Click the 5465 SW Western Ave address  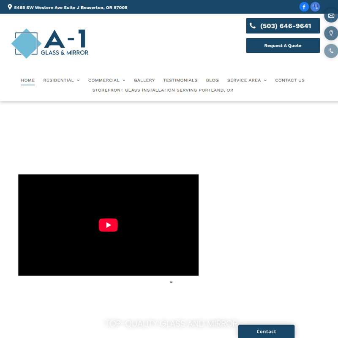pyautogui.click(x=71, y=8)
